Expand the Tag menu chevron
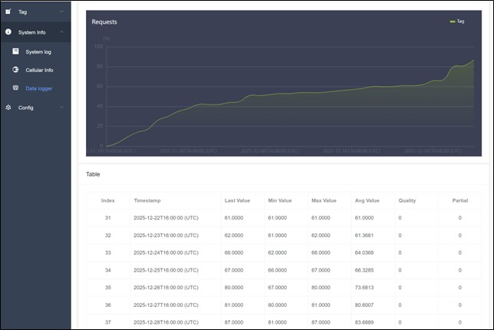This screenshot has width=494, height=330. pos(61,12)
